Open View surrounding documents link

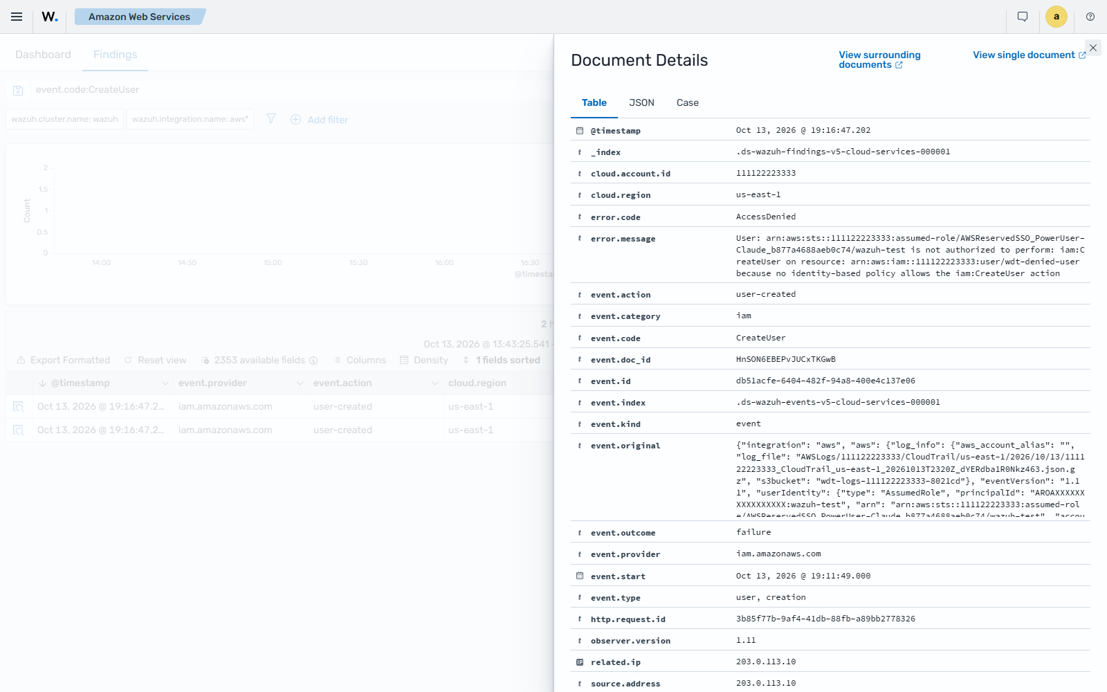pos(879,60)
